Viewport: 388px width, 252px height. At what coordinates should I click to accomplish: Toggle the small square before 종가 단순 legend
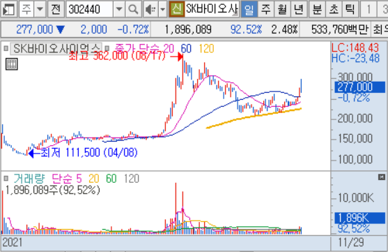pos(107,48)
